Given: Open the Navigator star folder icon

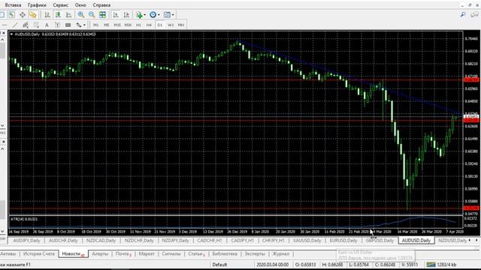Looking at the screenshot, I should tap(33, 15).
